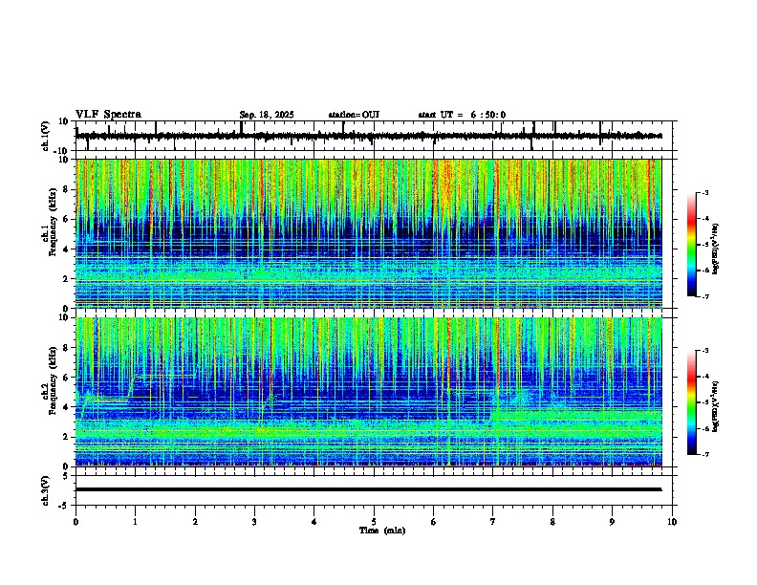Click the "-7" tick on ch.2 color bar
The image size is (757, 585).
click(704, 454)
